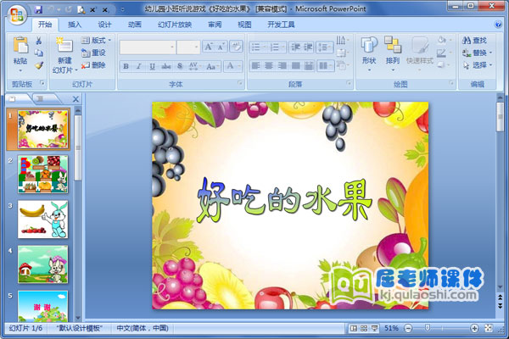Open character spacing AV dropdown
509x339 pixels.
pyautogui.click(x=195, y=66)
